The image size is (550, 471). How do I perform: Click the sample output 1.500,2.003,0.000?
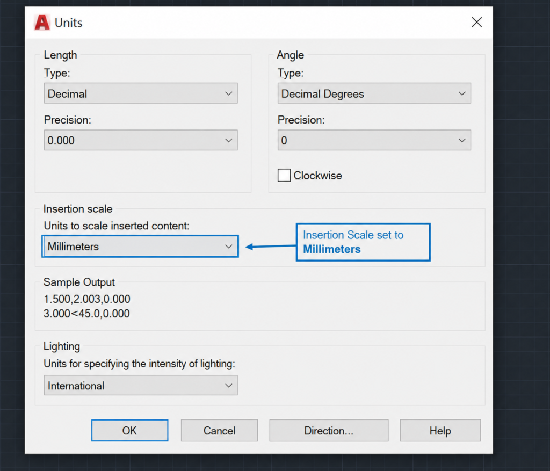(x=86, y=299)
